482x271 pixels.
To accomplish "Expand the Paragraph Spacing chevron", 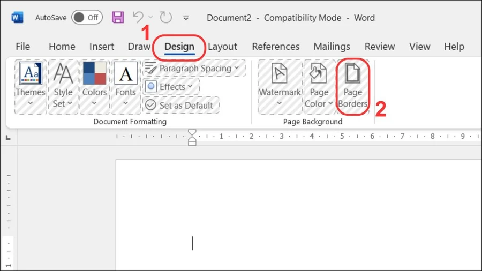I will pos(236,67).
